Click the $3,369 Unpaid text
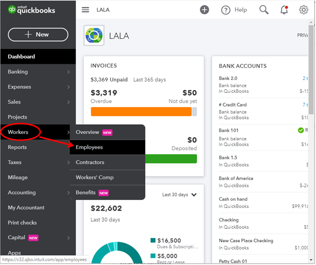This screenshot has width=316, height=265. coord(109,80)
